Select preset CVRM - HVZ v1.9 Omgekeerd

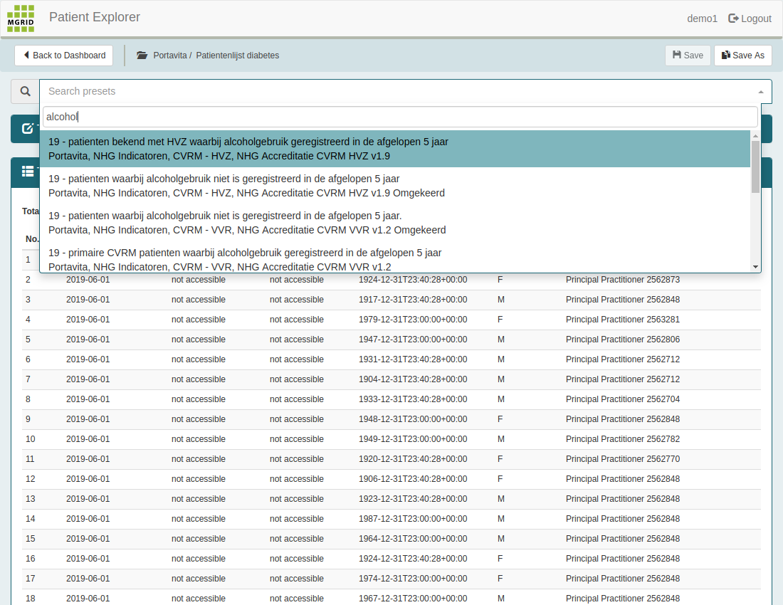point(395,186)
